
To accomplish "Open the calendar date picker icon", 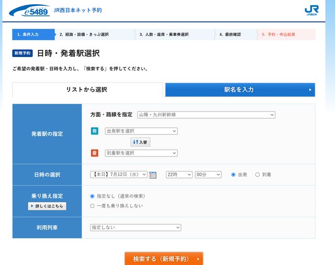I will point(153,175).
